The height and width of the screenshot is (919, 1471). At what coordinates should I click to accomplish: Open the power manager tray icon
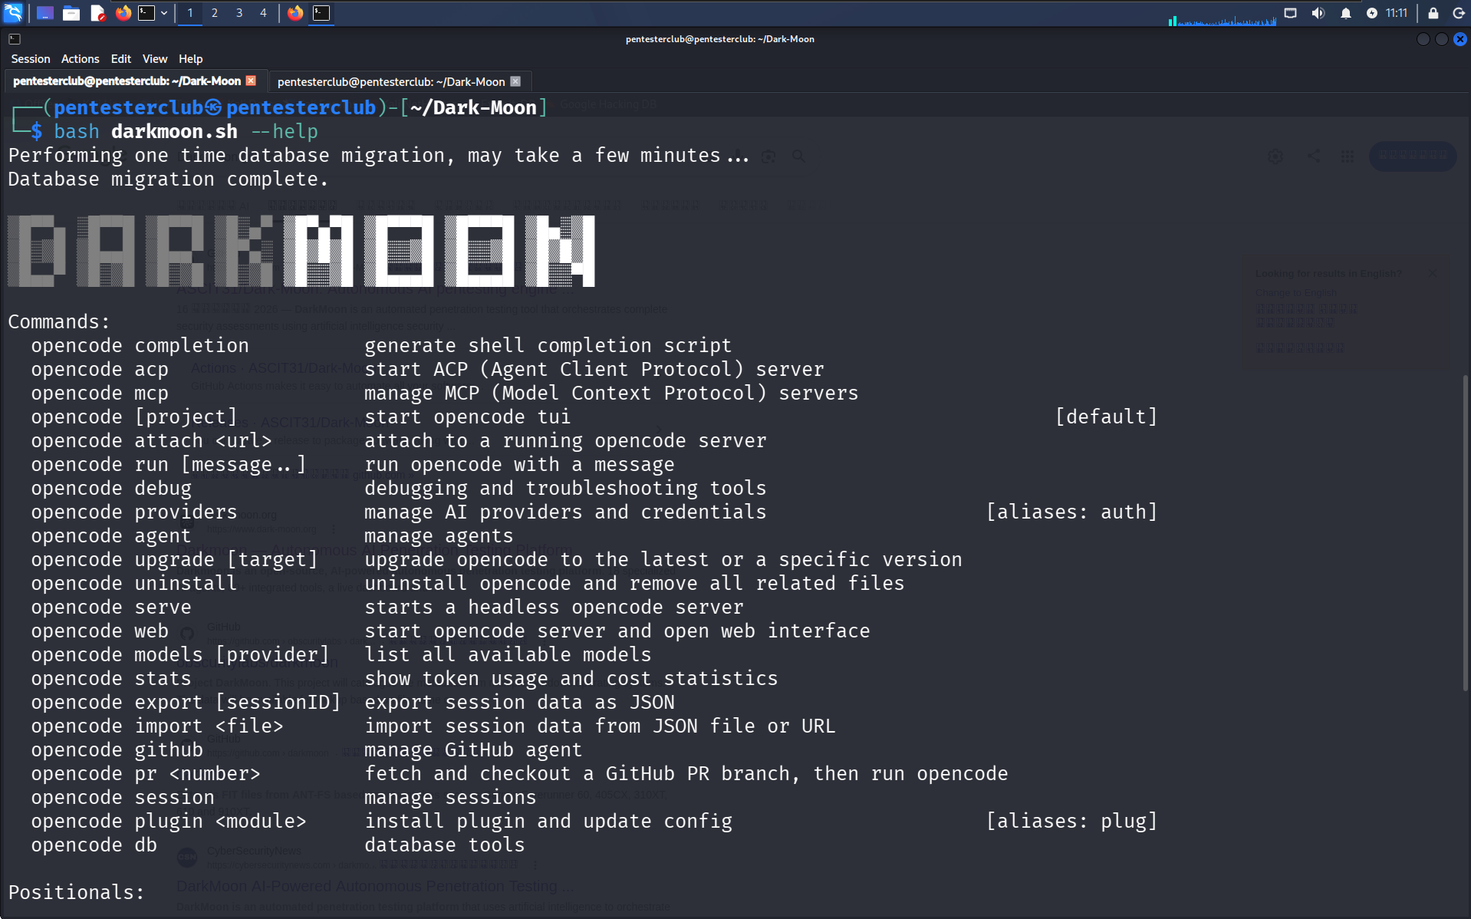point(1372,13)
